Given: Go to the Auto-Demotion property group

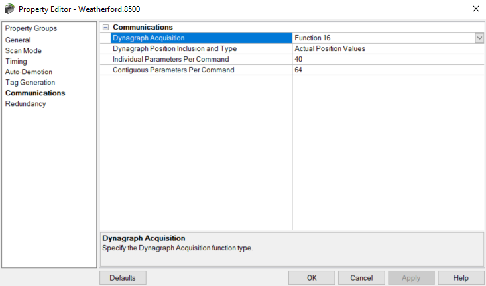Looking at the screenshot, I should click(x=29, y=71).
